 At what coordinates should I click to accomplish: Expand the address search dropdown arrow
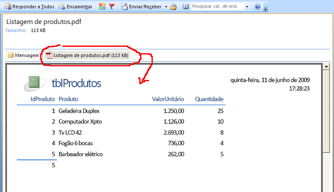click(247, 7)
